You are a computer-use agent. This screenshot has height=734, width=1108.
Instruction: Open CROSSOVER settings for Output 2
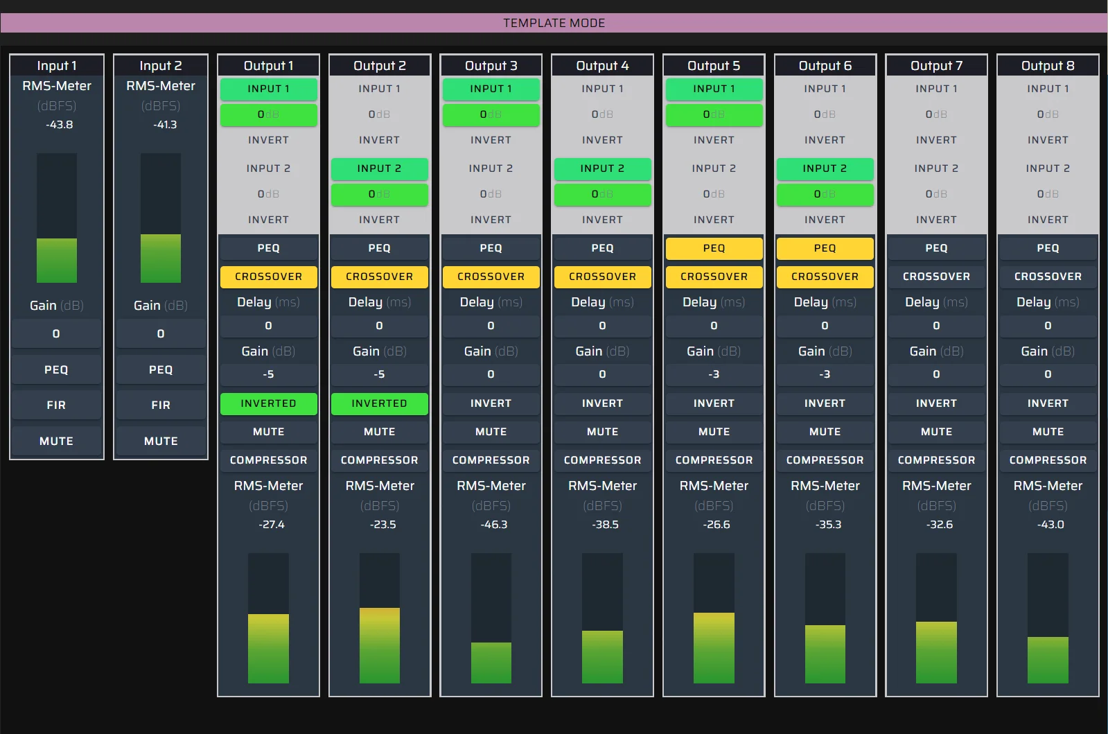click(x=379, y=277)
